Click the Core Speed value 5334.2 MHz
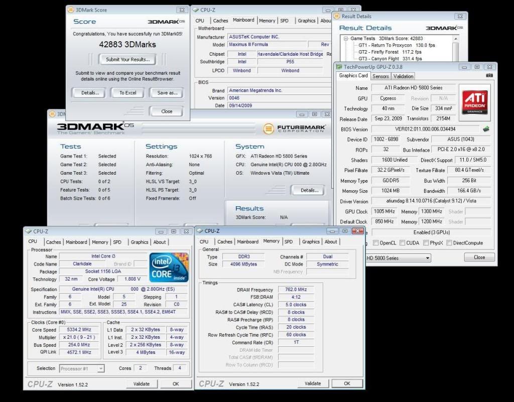 click(79, 330)
